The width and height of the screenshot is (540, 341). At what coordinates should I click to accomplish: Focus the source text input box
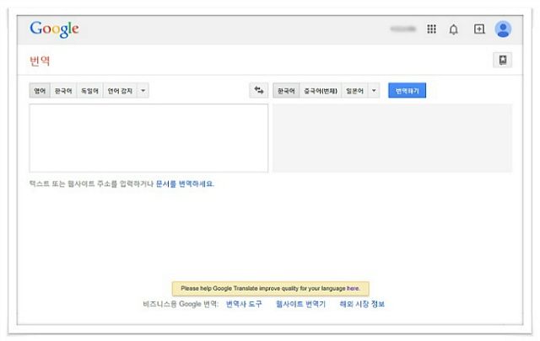148,138
